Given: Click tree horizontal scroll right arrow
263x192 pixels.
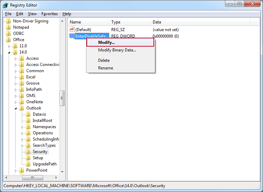Looking at the screenshot, I should tap(56, 177).
